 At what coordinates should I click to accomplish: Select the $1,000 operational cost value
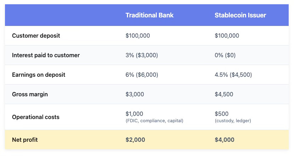point(134,114)
